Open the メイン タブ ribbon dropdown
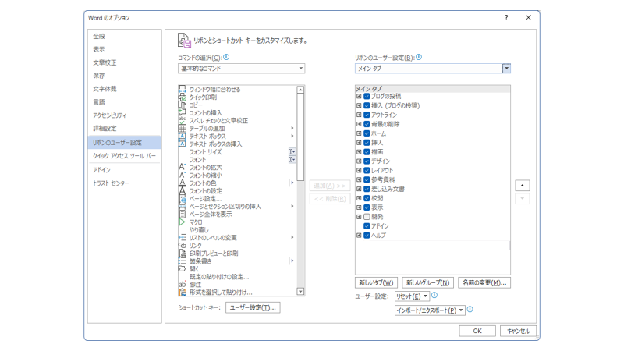 coord(433,69)
